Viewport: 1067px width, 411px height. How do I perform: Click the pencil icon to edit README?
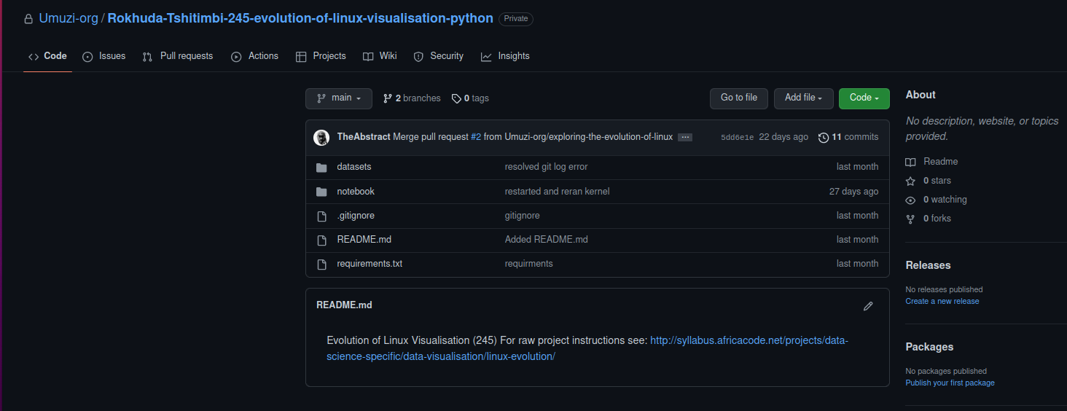coord(867,306)
